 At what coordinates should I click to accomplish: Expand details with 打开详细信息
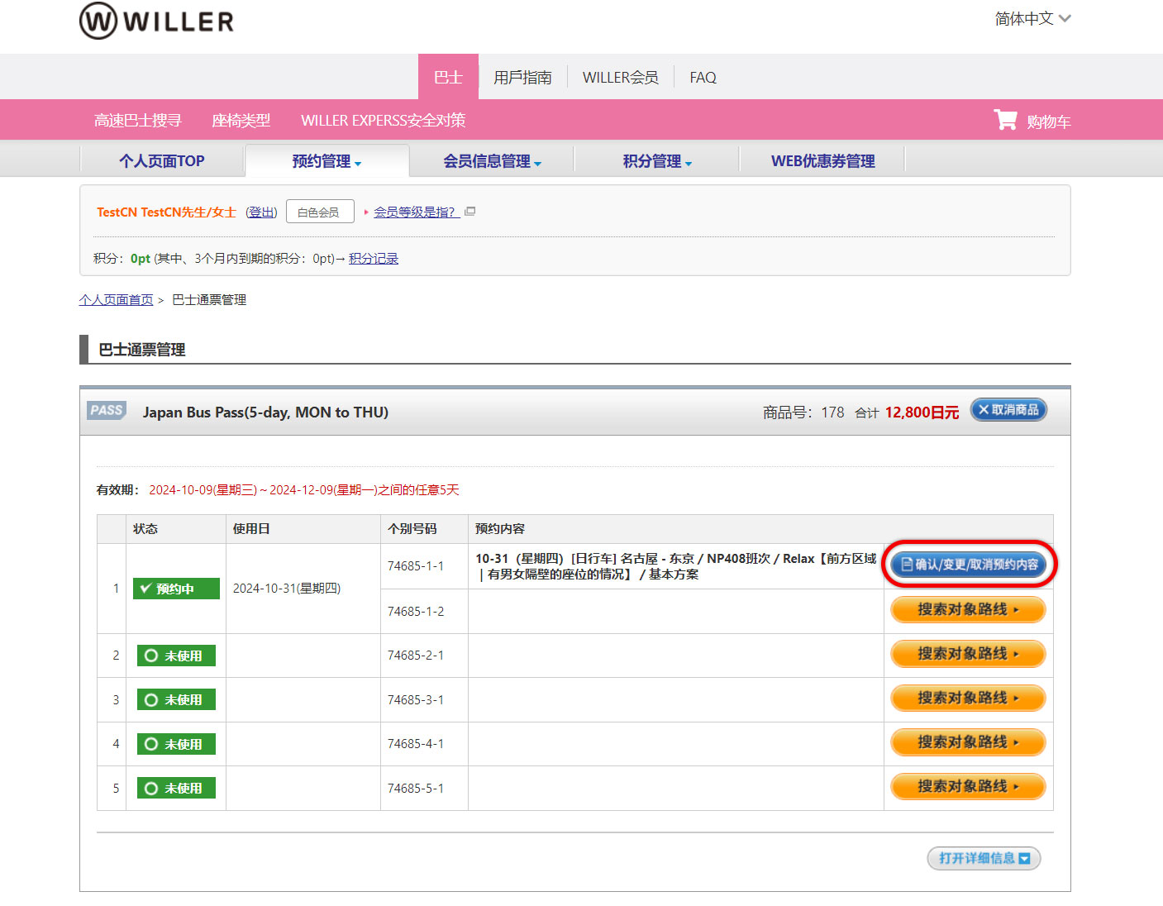pos(984,858)
